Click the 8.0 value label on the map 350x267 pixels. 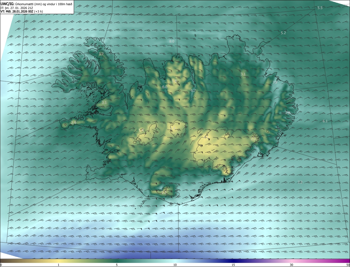(172, 41)
